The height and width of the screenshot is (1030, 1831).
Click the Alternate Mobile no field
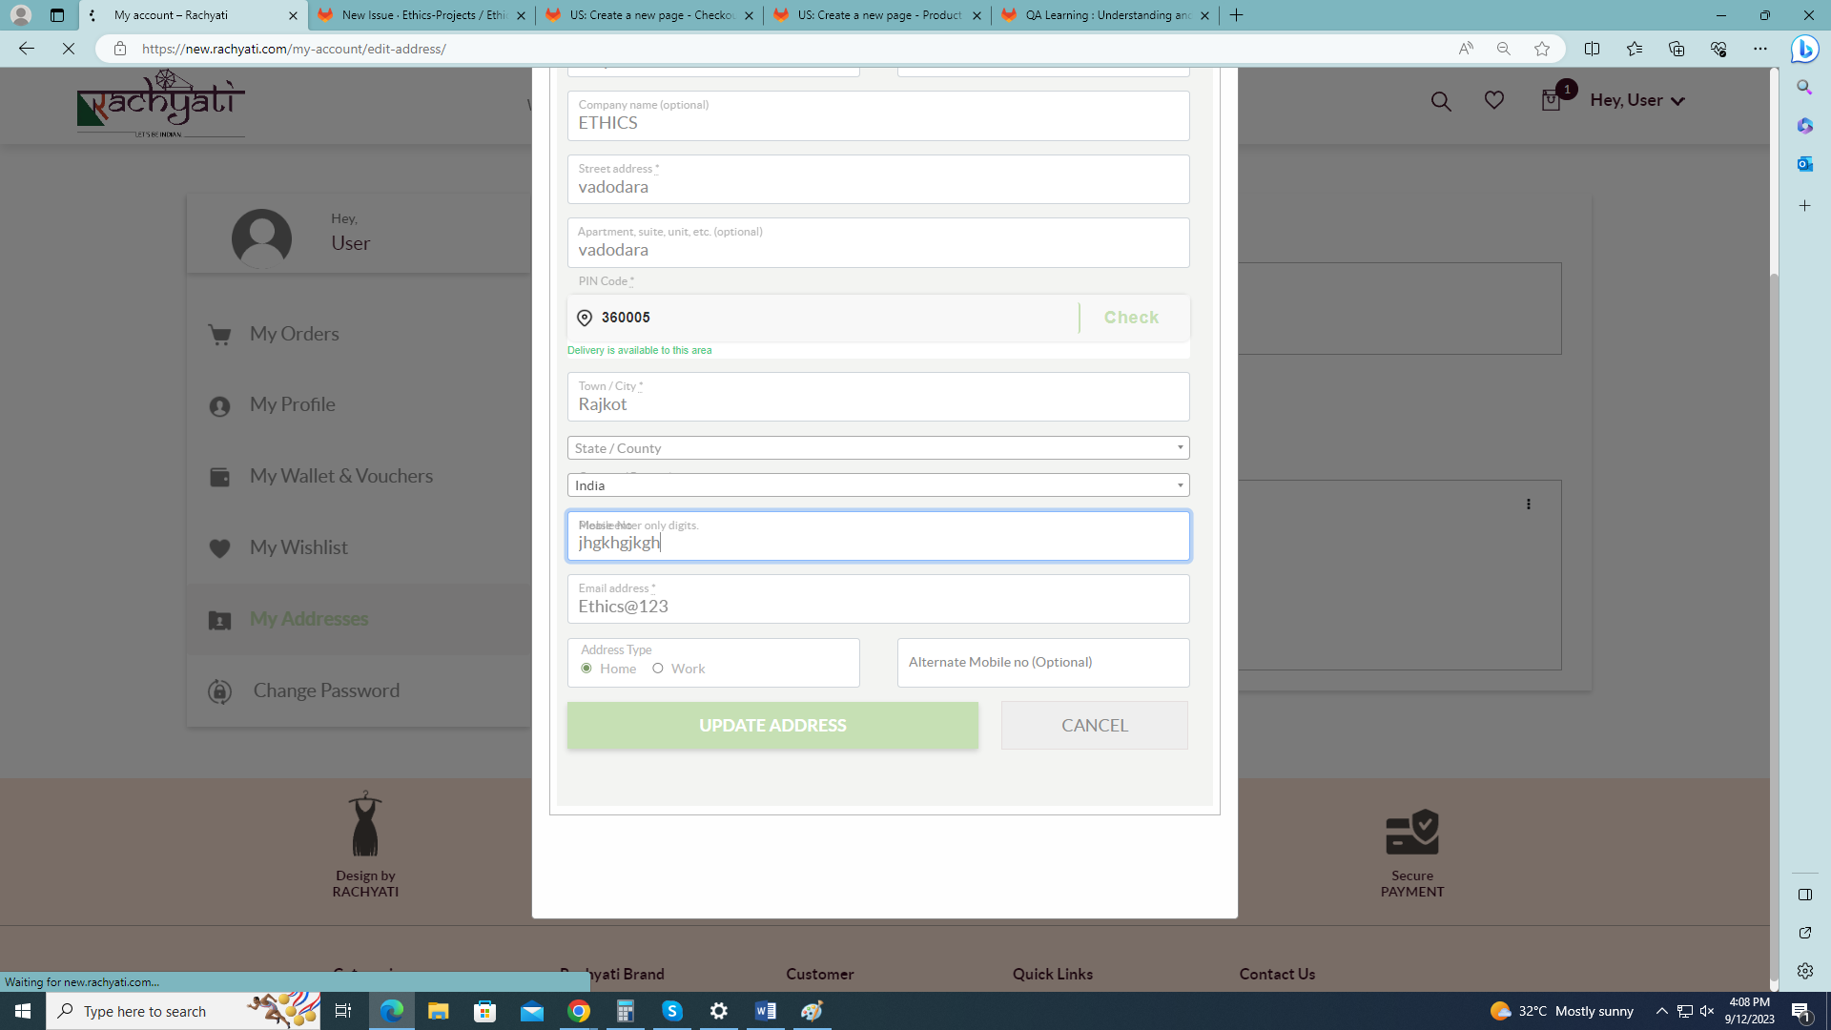(1042, 663)
